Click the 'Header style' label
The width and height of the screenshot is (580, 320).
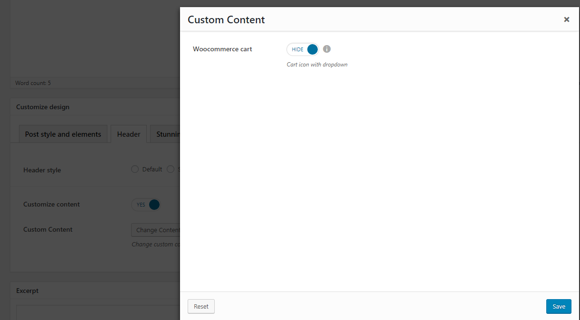[x=42, y=170]
